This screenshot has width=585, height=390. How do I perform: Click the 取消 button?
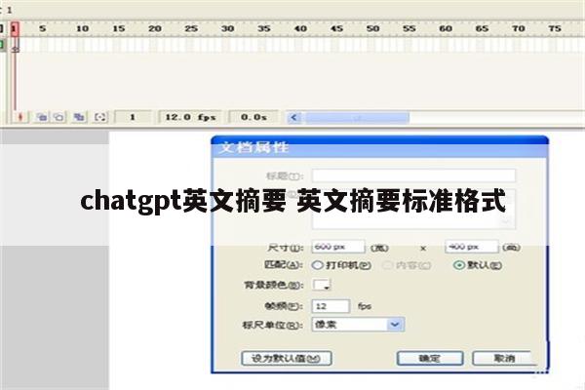point(504,358)
